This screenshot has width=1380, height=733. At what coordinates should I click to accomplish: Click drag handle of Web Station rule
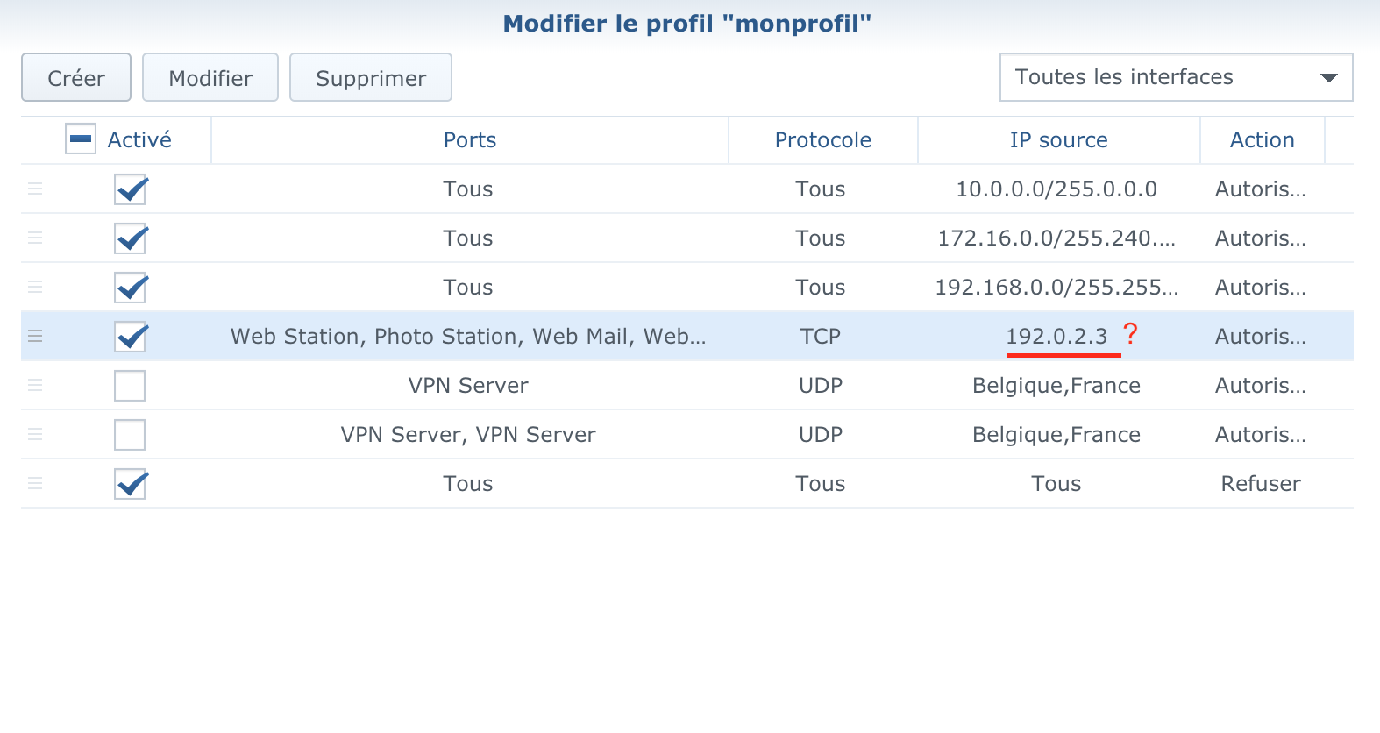tap(35, 337)
